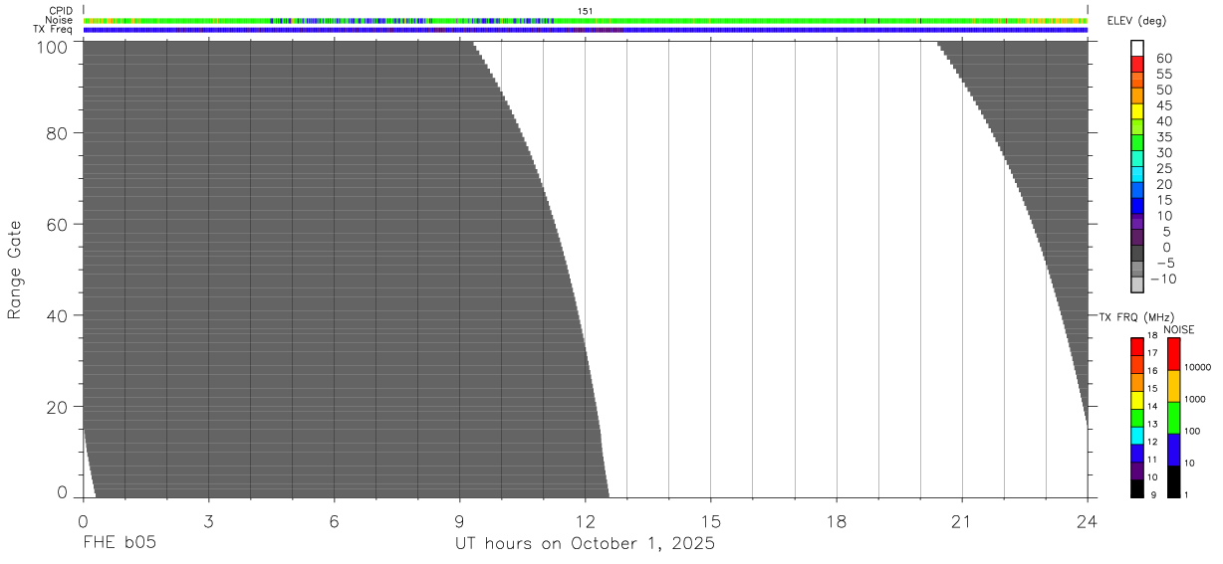Viewport: 1223px width, 564px height.
Task: Click the "6" tick on the UT hours axis
Action: tap(334, 520)
